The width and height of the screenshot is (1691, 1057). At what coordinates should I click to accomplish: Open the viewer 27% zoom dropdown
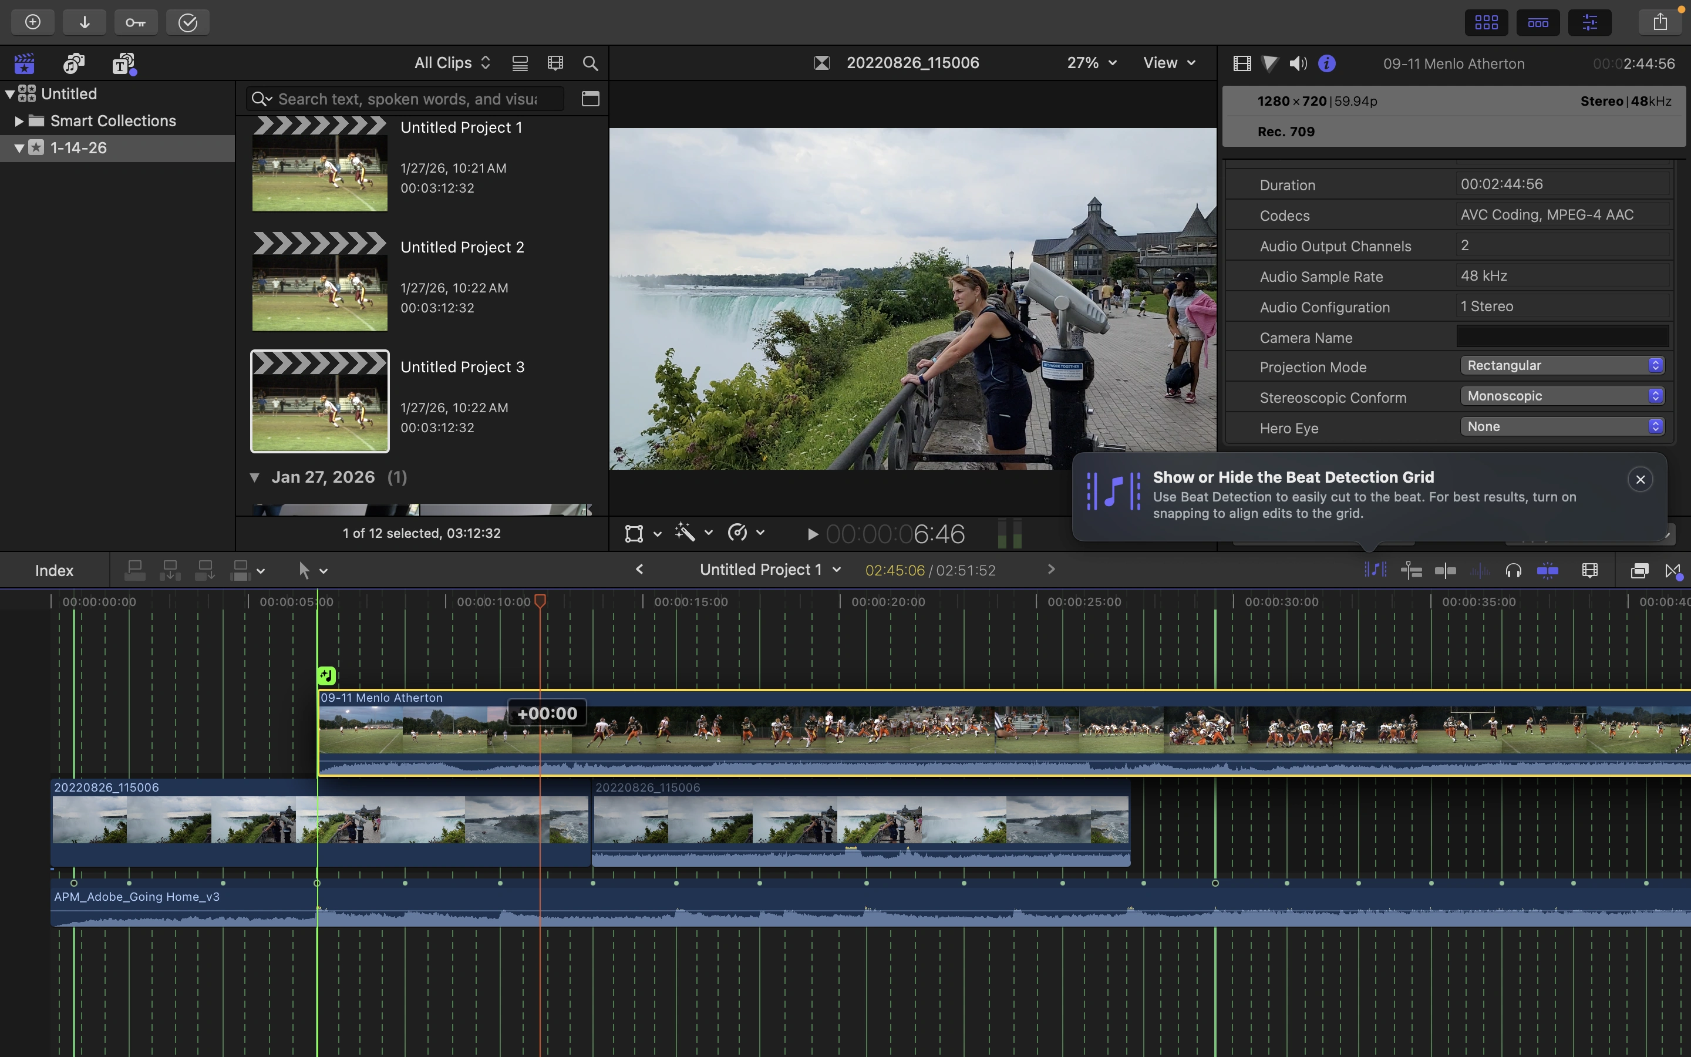(1092, 63)
